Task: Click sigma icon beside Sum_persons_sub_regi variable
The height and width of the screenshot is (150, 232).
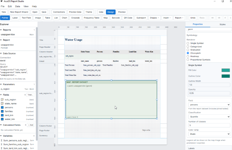Action: click(x=1, y=140)
